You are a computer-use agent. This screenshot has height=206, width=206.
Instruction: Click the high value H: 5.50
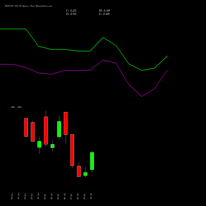click(x=104, y=11)
